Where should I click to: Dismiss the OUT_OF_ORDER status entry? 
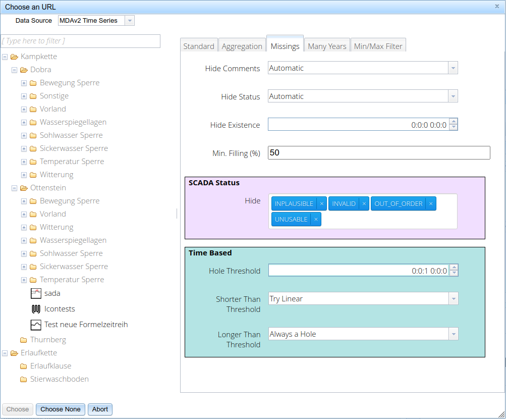pyautogui.click(x=431, y=203)
